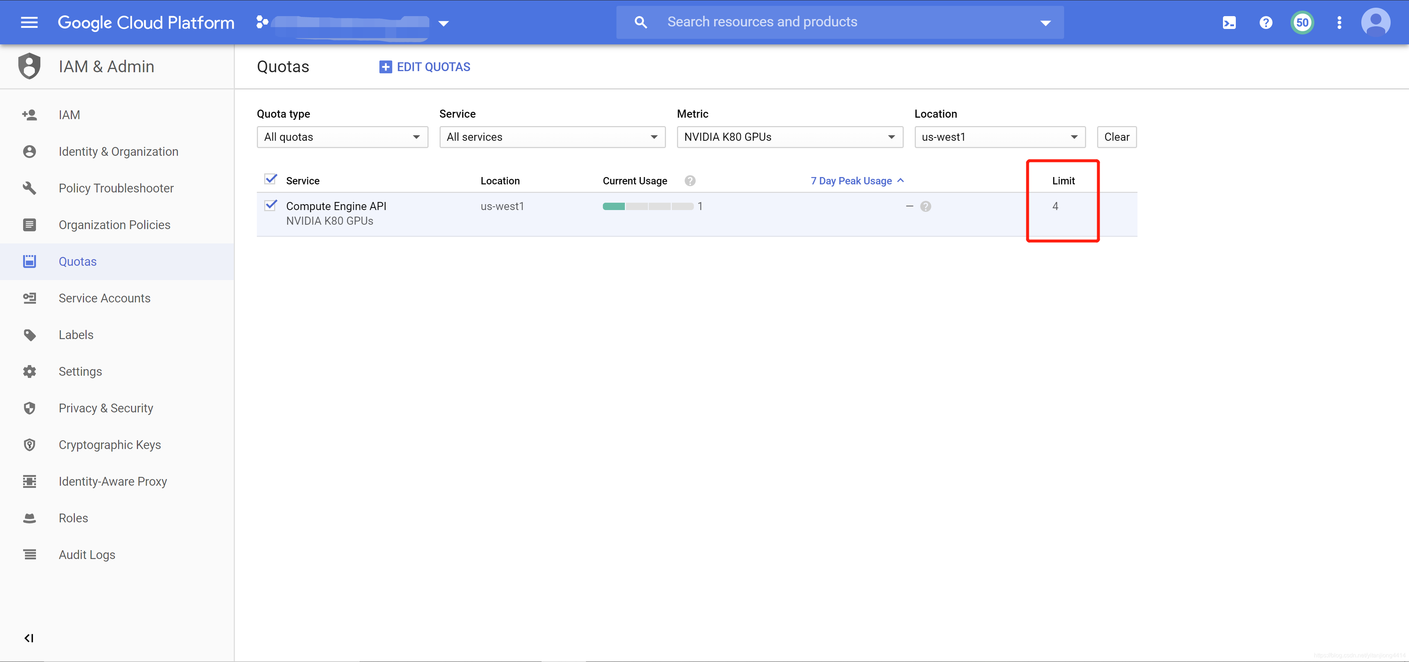Collapse the sidebar navigation panel
Viewport: 1409px width, 662px height.
click(x=29, y=638)
